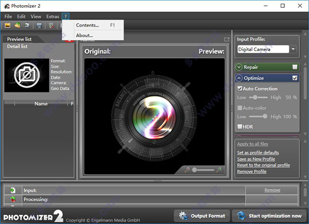Click the Photomizer 2 title bar icon
The height and width of the screenshot is (224, 309).
click(x=7, y=6)
